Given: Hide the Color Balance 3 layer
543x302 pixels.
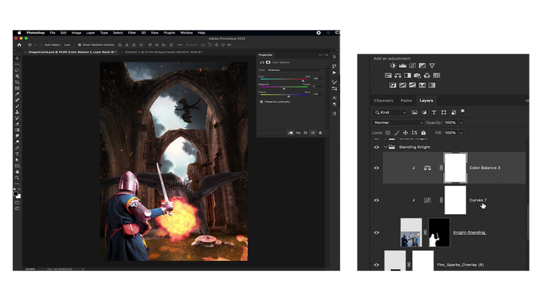Looking at the screenshot, I should click(376, 168).
